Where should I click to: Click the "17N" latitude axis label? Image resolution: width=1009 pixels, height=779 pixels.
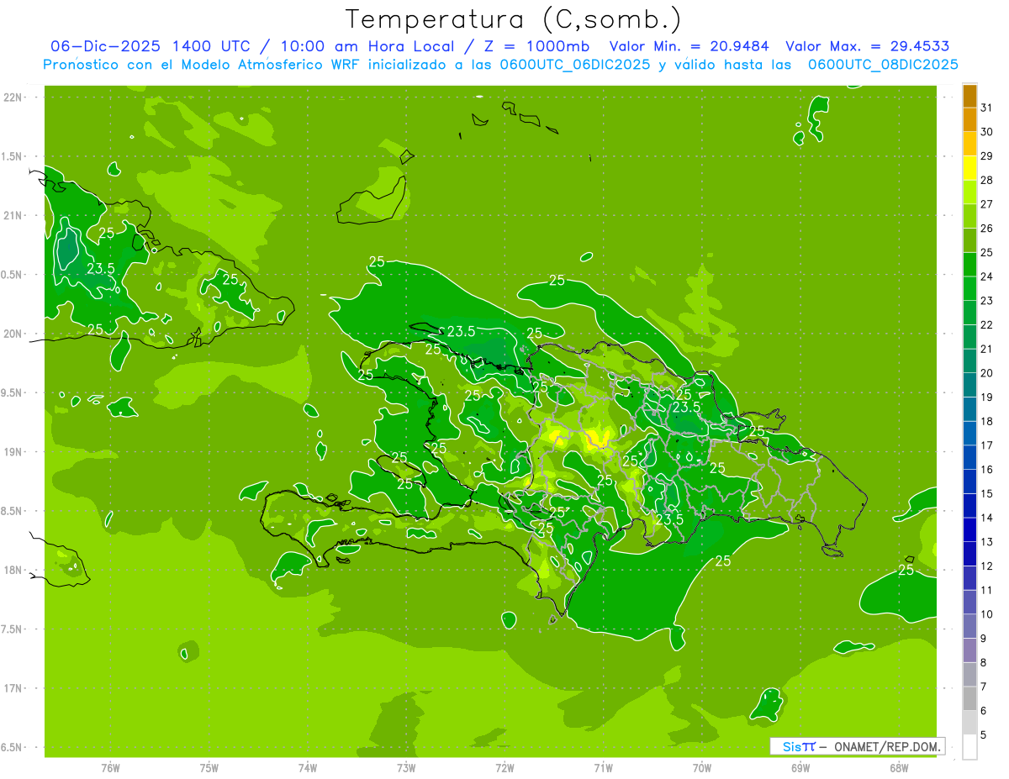click(x=13, y=688)
